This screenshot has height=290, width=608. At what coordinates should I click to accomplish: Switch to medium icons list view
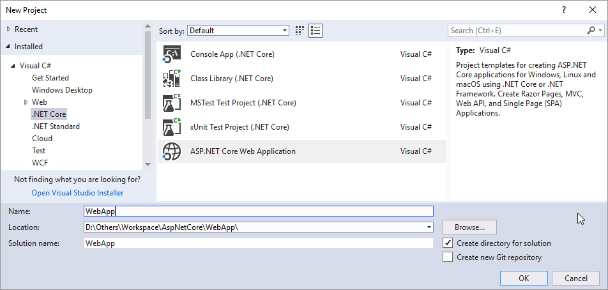[315, 31]
